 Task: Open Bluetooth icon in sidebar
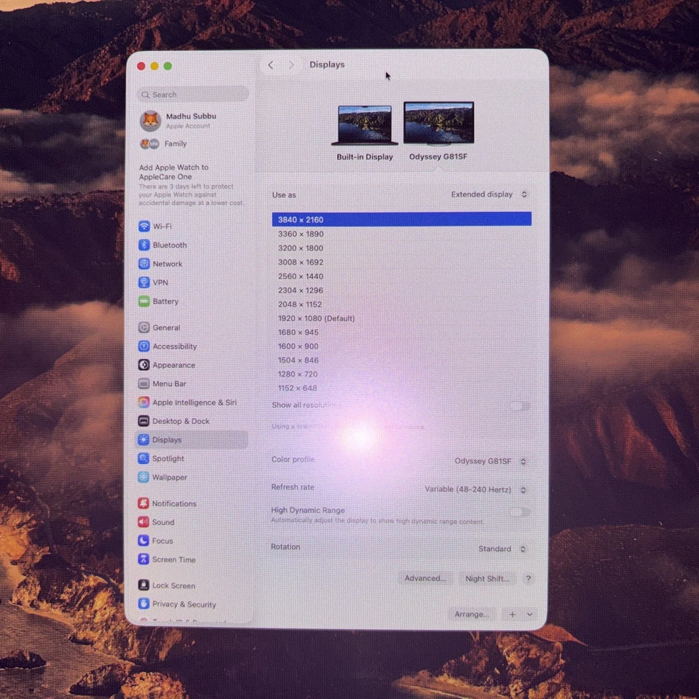click(144, 245)
